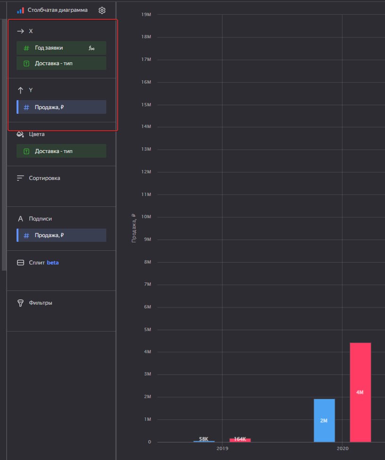The height and width of the screenshot is (460, 385).
Task: Select Доставка - тип field in X section
Action: [x=61, y=63]
